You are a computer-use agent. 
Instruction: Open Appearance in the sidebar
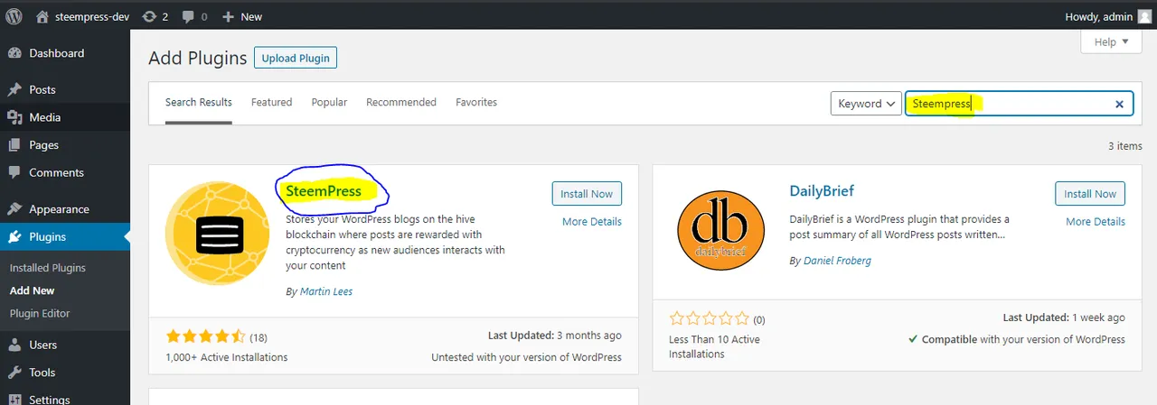click(x=65, y=209)
